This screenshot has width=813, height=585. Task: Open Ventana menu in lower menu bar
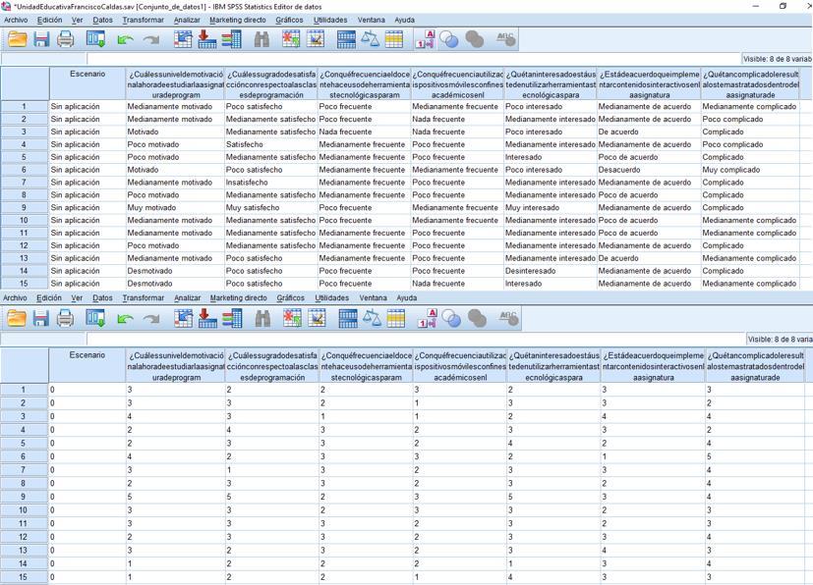[374, 297]
